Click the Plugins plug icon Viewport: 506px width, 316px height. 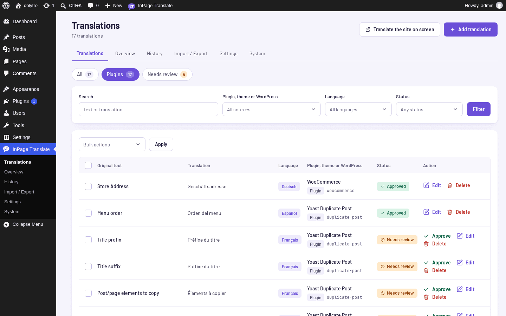6,101
